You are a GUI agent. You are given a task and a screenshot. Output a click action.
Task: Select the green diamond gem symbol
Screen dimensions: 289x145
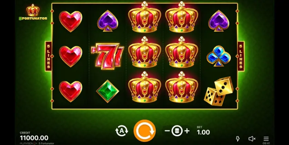[x=108, y=91]
